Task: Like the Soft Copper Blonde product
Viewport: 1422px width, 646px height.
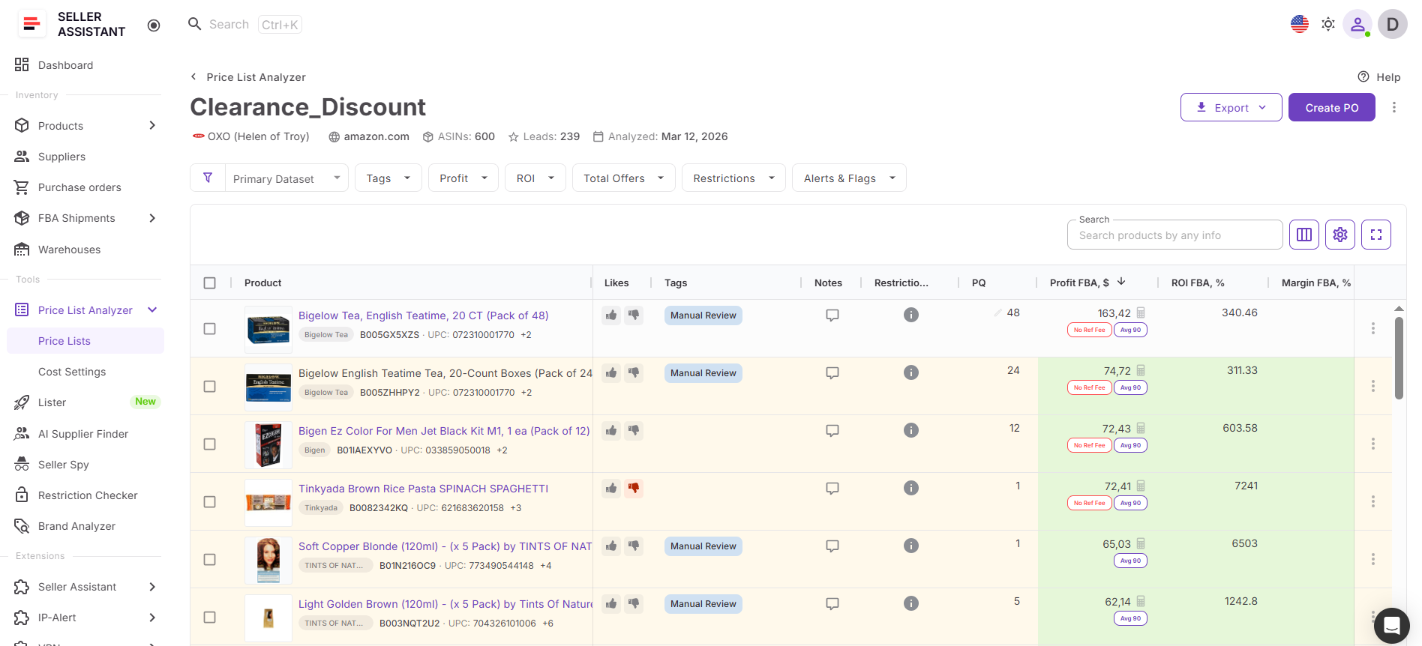Action: coord(611,546)
